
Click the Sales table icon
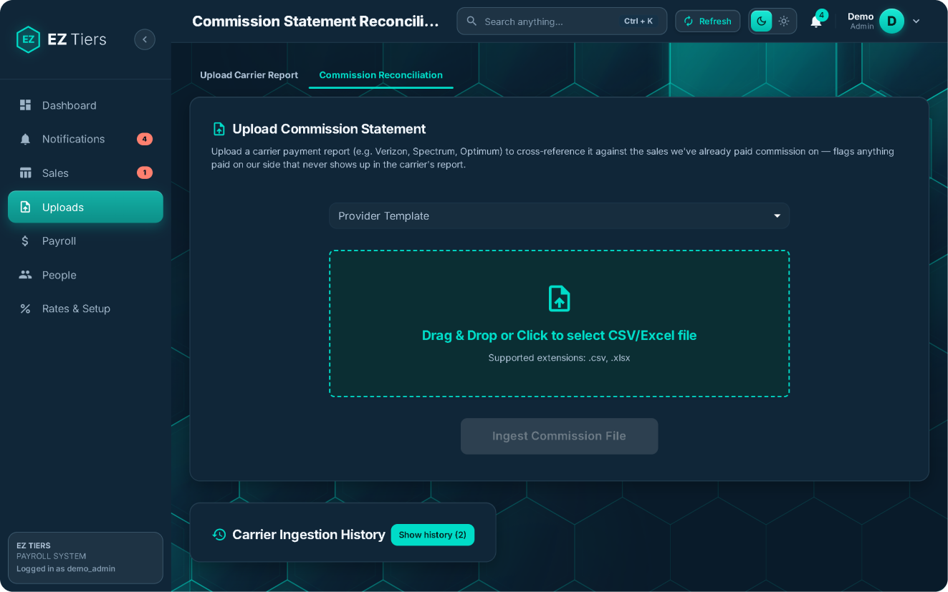click(25, 173)
